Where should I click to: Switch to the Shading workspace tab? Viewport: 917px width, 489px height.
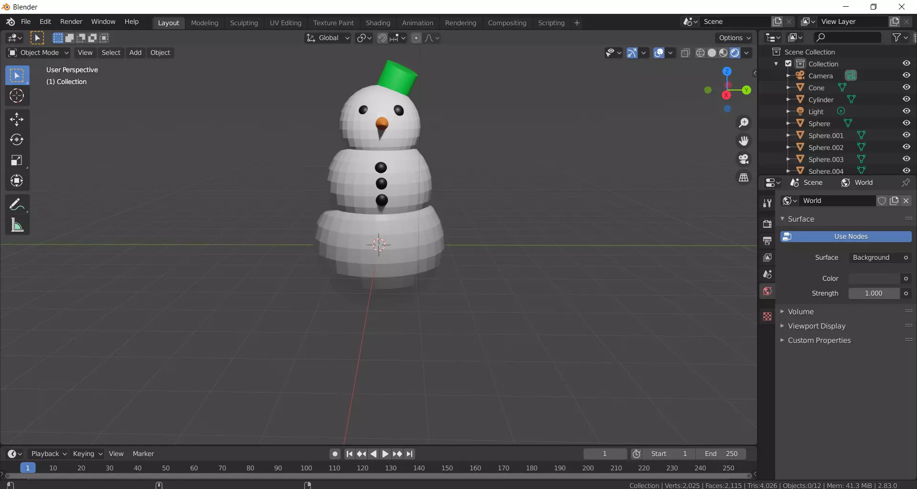[x=378, y=23]
